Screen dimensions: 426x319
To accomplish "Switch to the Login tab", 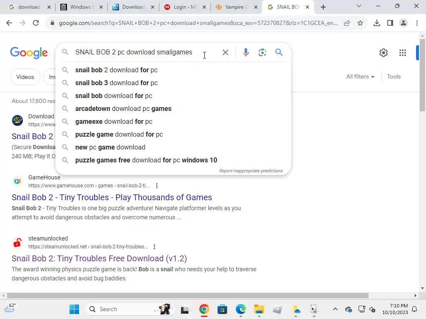I will tap(184, 7).
